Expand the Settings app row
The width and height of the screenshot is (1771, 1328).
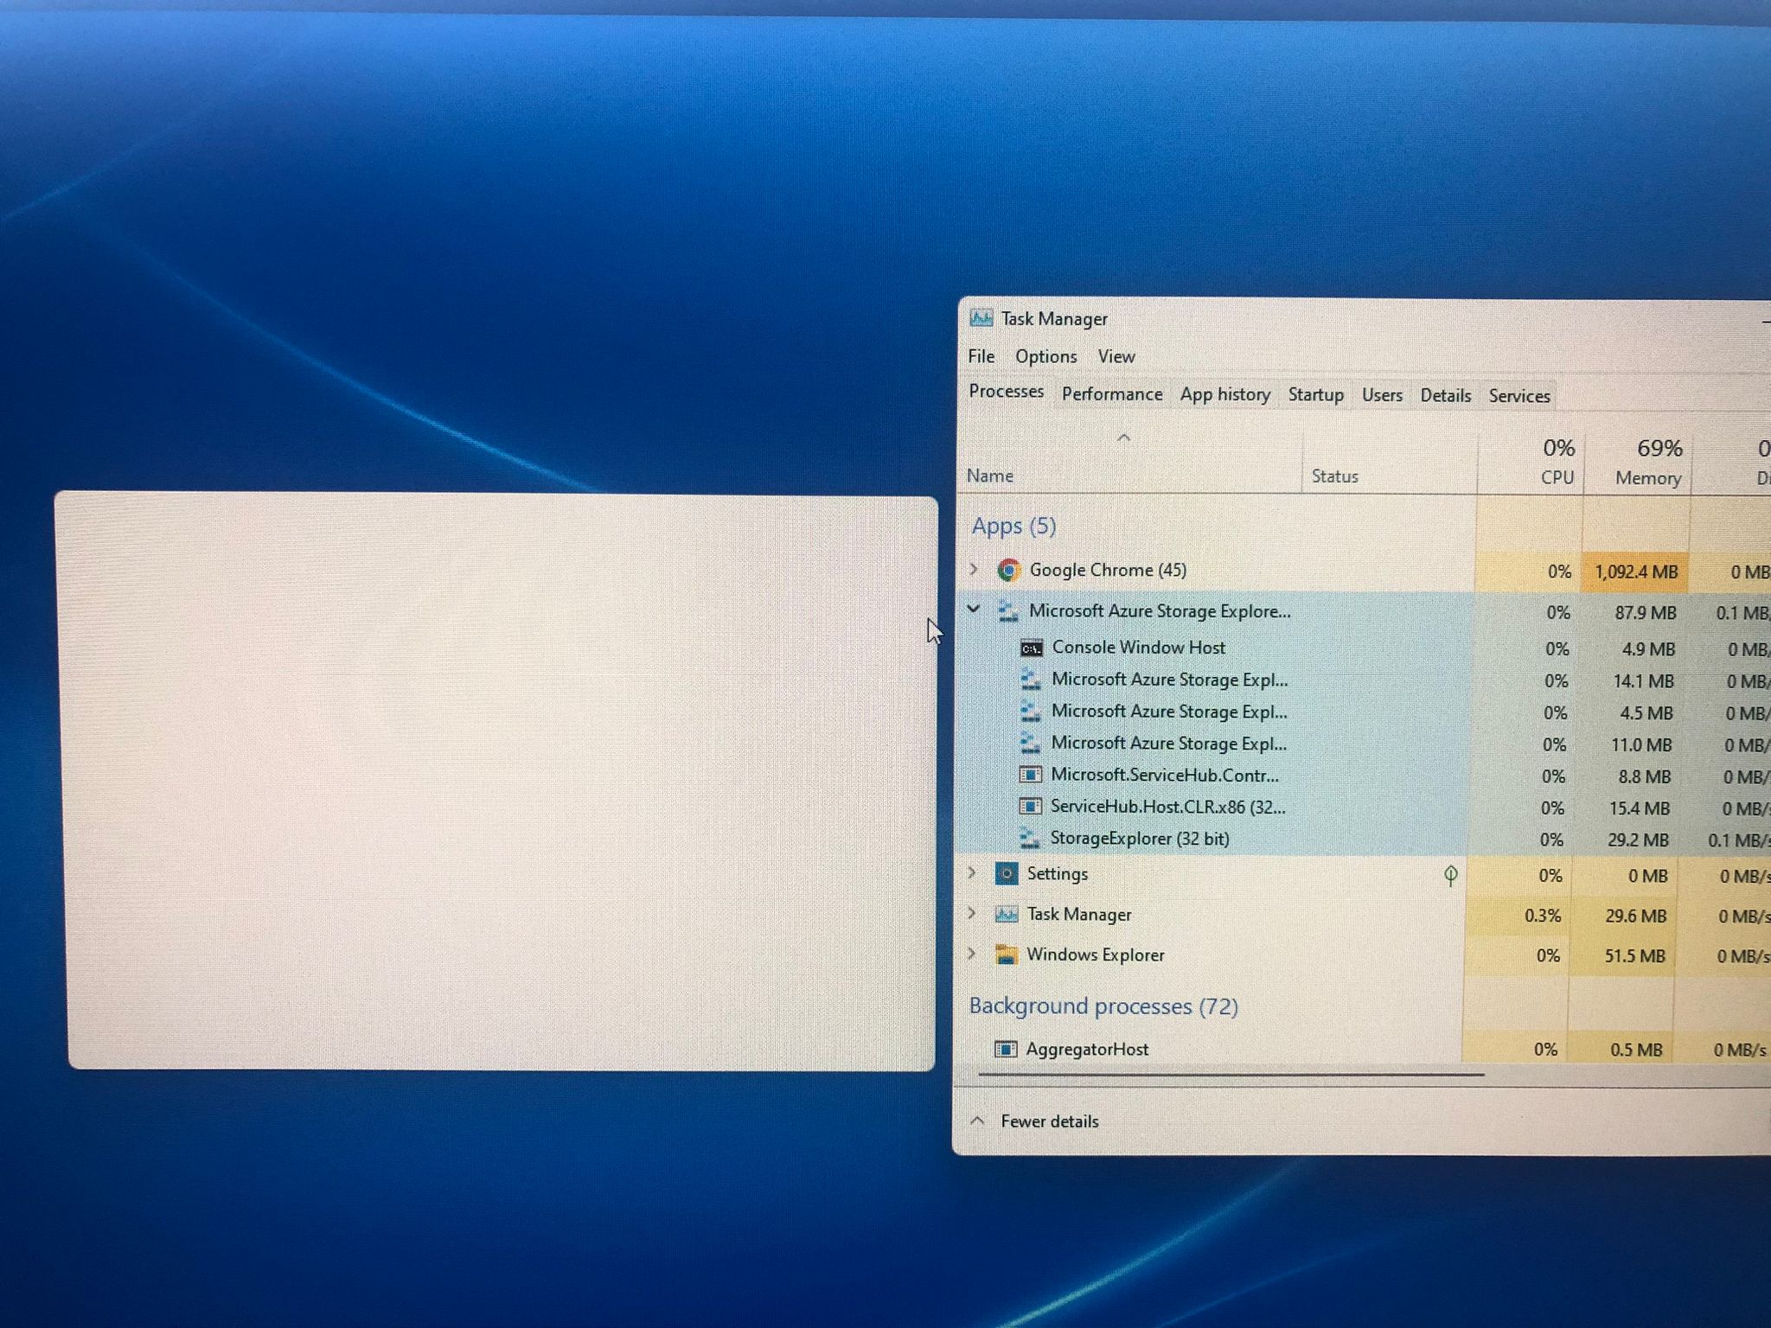point(972,873)
